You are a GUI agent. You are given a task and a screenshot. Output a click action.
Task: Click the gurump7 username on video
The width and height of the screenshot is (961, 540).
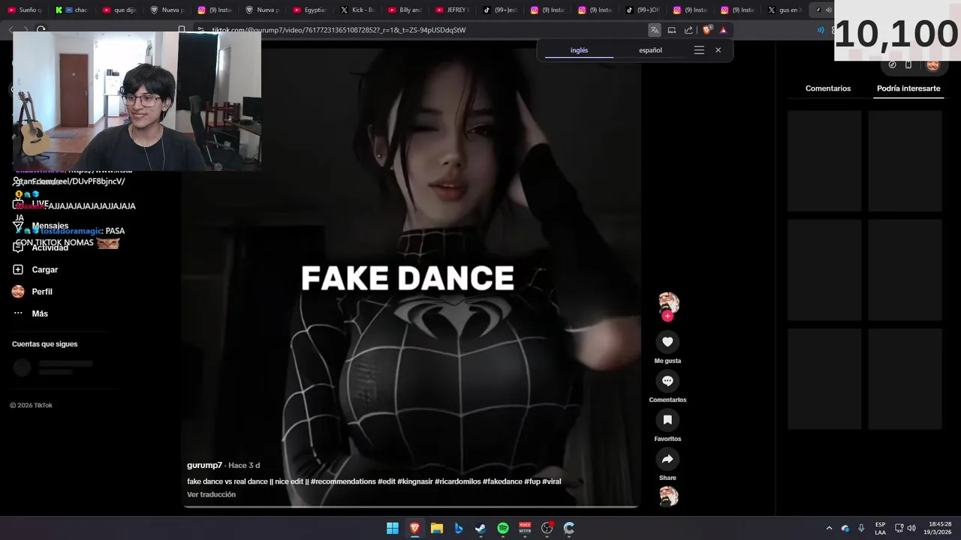[x=204, y=466]
